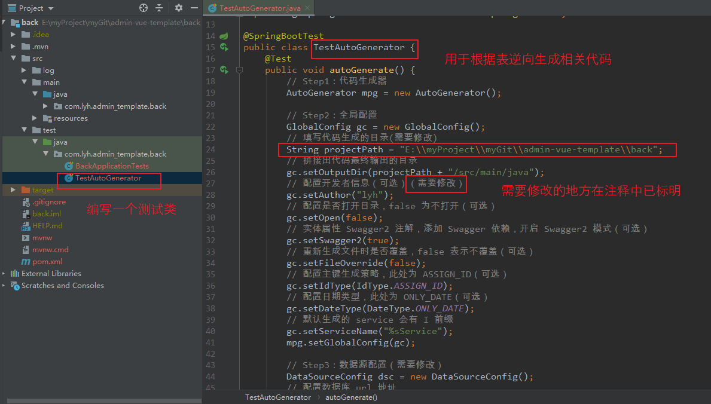This screenshot has width=711, height=404.
Task: Open the HELP.md file
Action: 47,225
